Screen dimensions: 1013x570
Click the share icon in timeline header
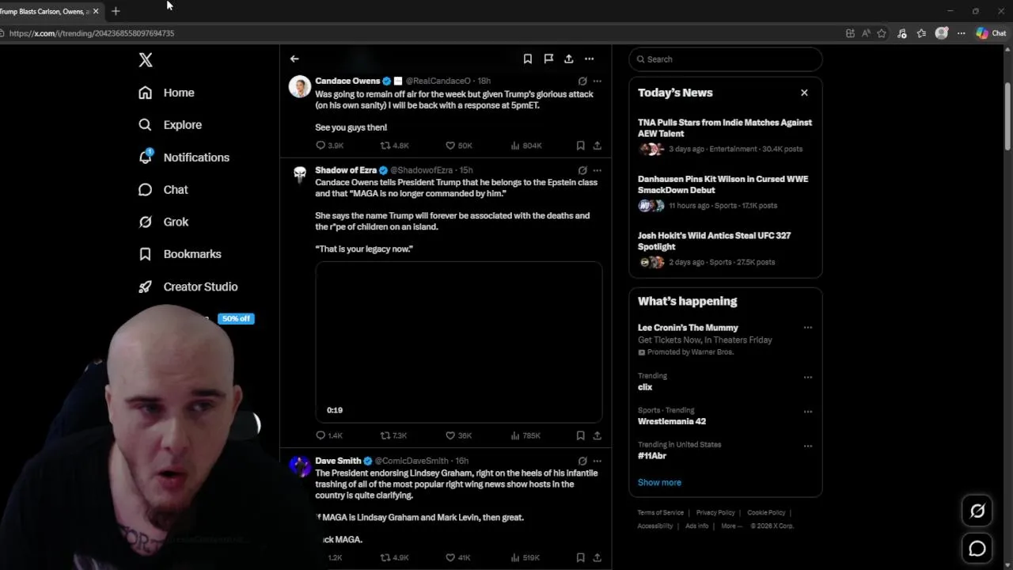pos(569,59)
